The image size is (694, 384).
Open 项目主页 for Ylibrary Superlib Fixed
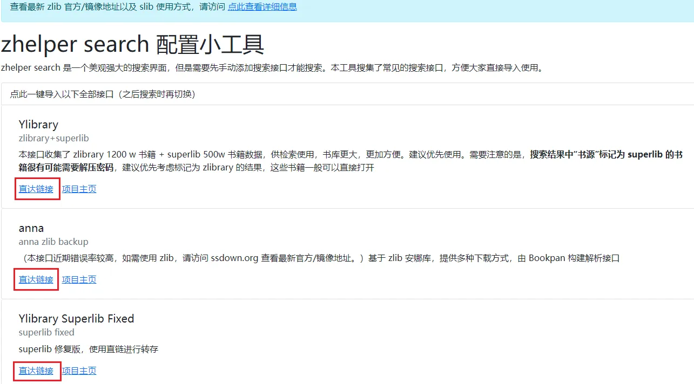pos(79,371)
